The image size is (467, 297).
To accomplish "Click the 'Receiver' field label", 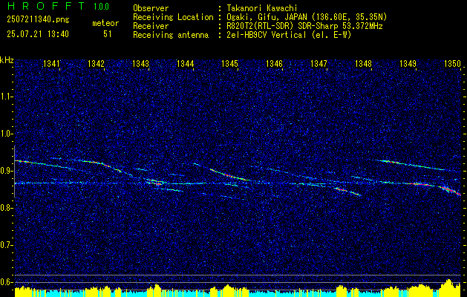I will click(151, 26).
